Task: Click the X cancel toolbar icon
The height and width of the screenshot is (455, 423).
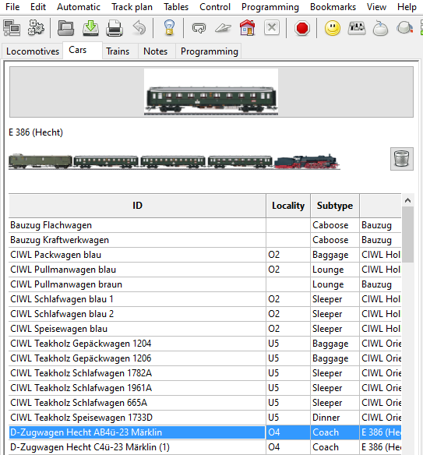Action: point(272,28)
